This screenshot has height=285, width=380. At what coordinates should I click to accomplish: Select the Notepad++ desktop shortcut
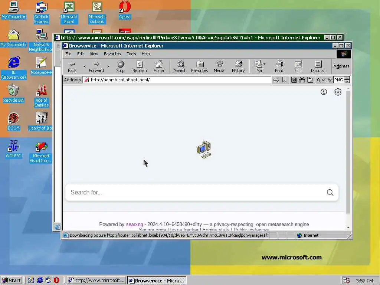click(41, 66)
